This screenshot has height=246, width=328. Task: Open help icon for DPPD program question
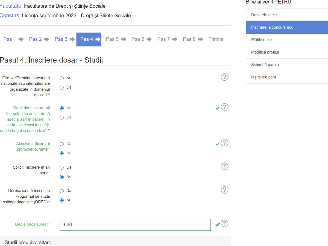point(224,190)
